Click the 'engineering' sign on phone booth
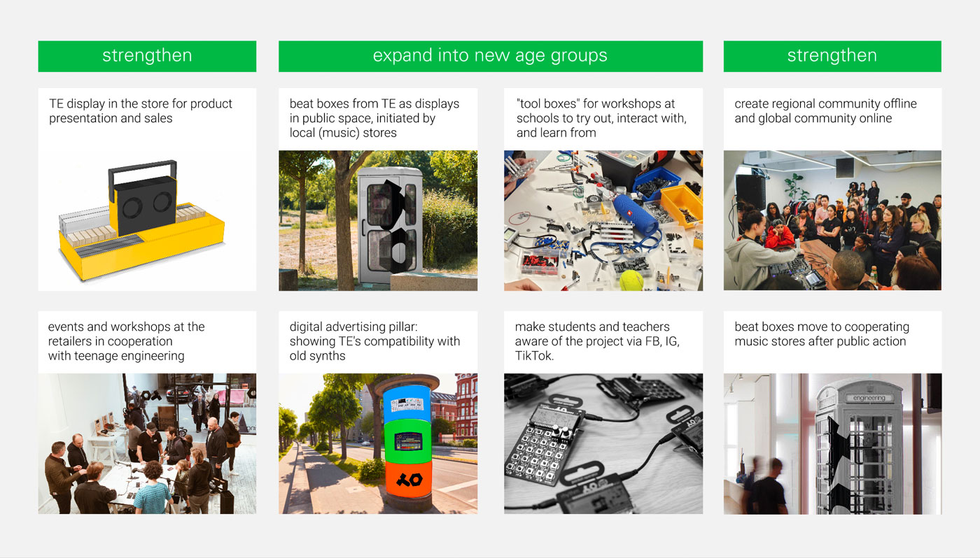Image resolution: width=980 pixels, height=558 pixels. point(869,398)
